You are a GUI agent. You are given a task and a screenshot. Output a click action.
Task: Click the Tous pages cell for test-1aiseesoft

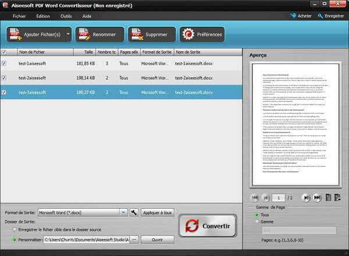123,64
